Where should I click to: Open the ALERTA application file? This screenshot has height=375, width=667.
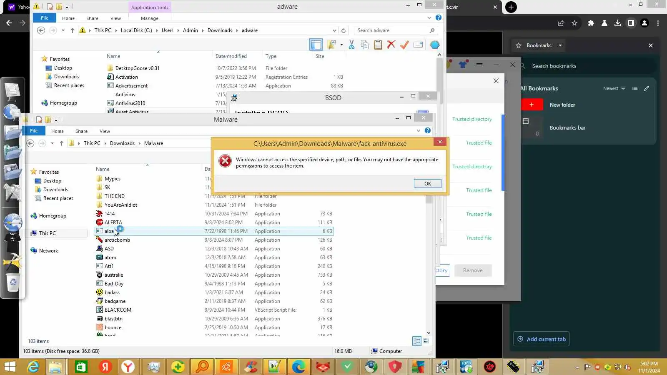point(113,222)
